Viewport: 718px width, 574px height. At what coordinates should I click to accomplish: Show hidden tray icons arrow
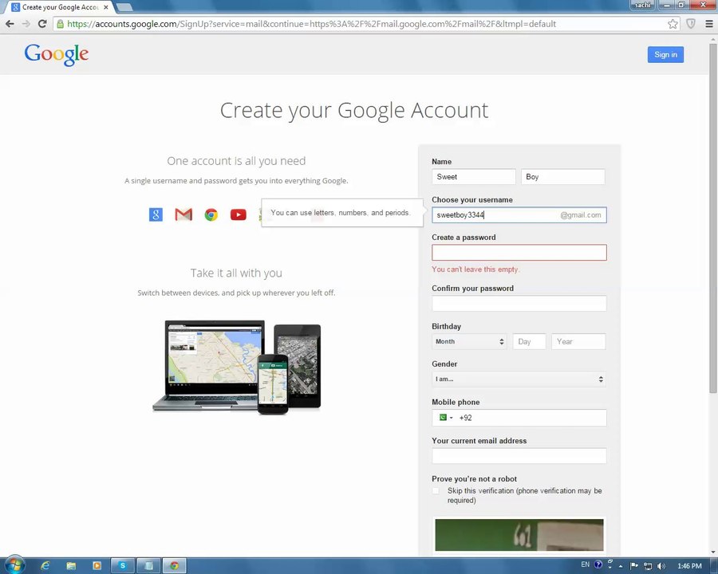click(x=621, y=566)
